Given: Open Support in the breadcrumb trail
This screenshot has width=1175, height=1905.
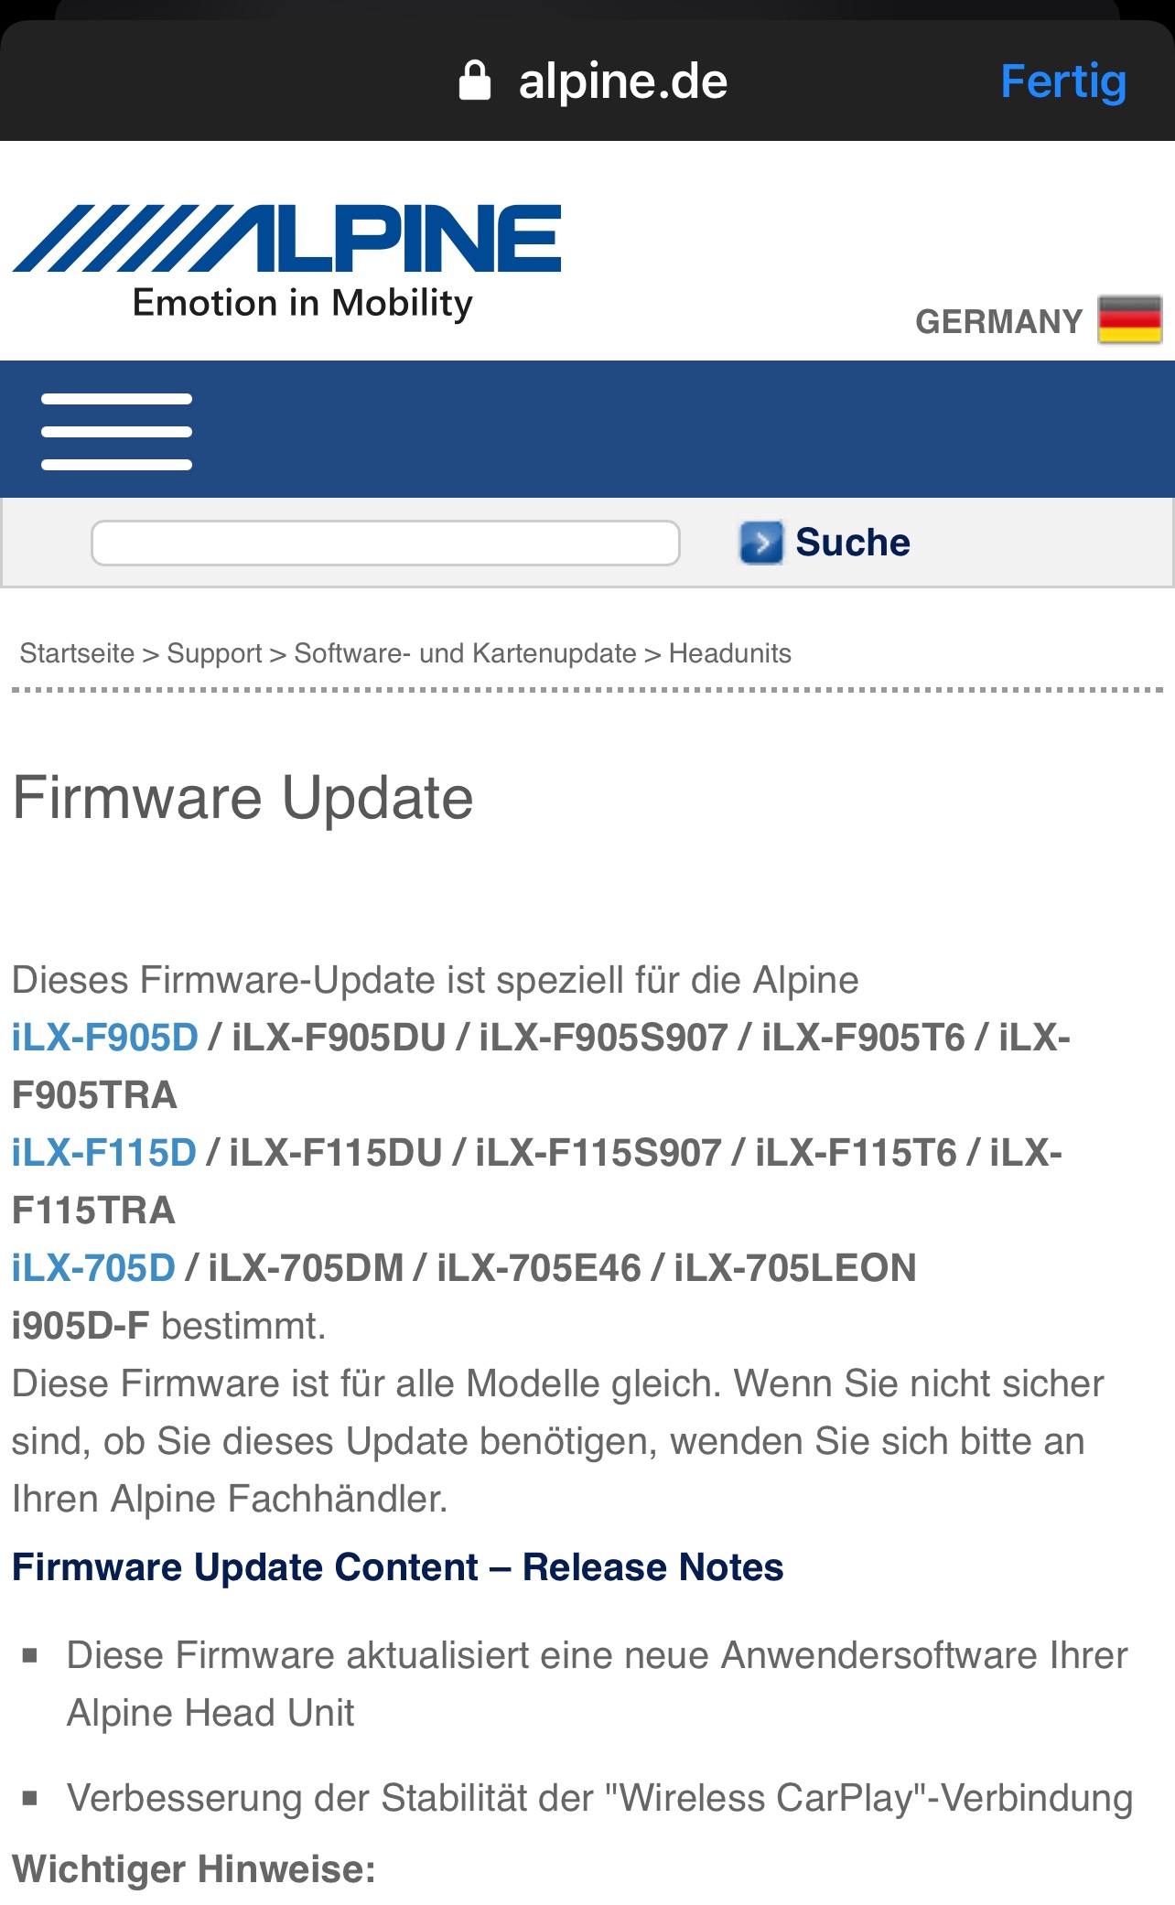Looking at the screenshot, I should 214,653.
